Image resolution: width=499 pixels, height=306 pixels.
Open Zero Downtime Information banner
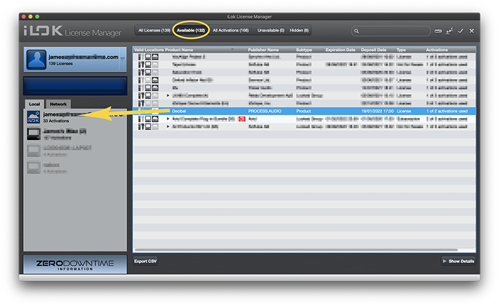point(75,264)
